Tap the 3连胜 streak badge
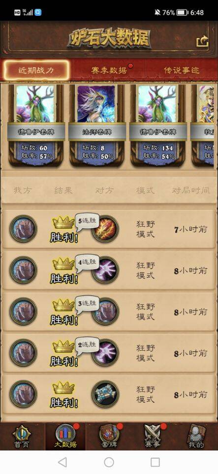218x474 pixels. point(87,303)
